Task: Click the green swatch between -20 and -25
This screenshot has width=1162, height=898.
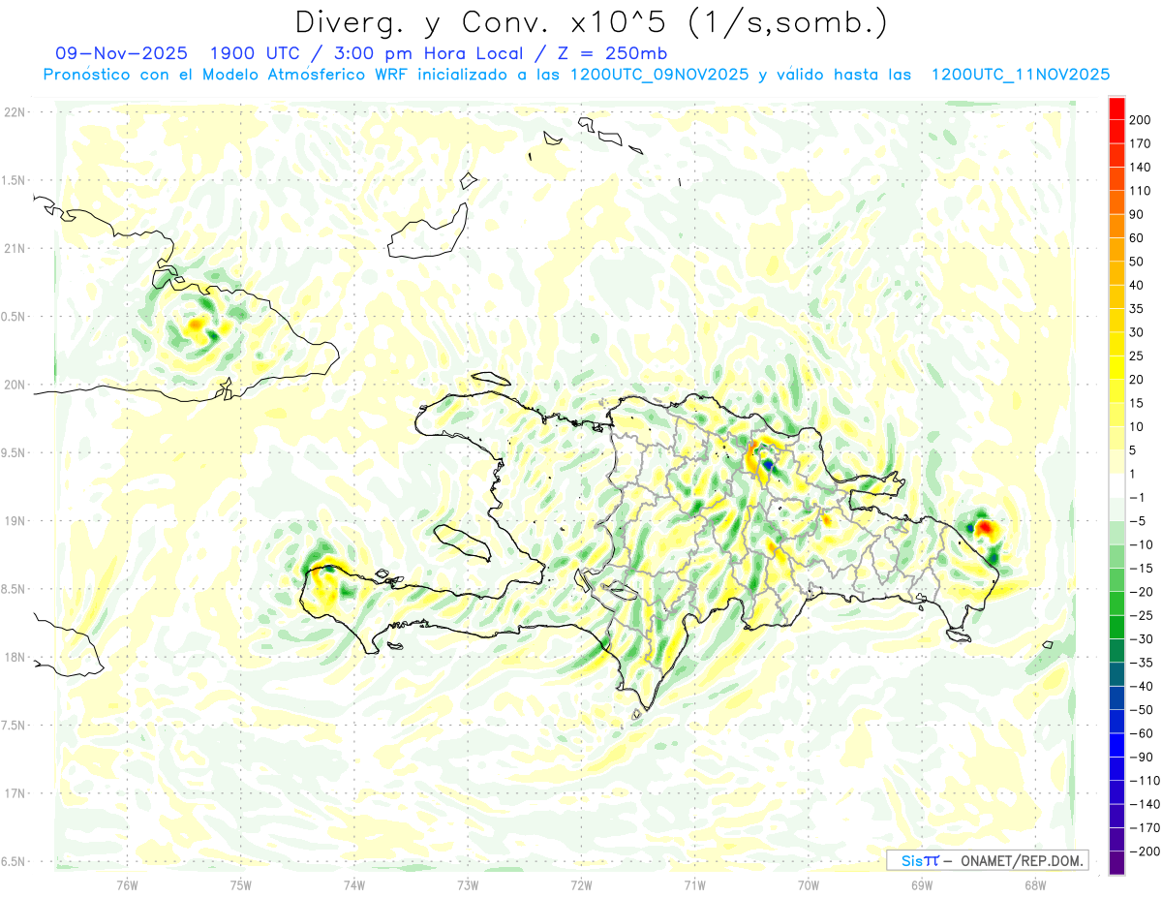Action: point(1116,604)
